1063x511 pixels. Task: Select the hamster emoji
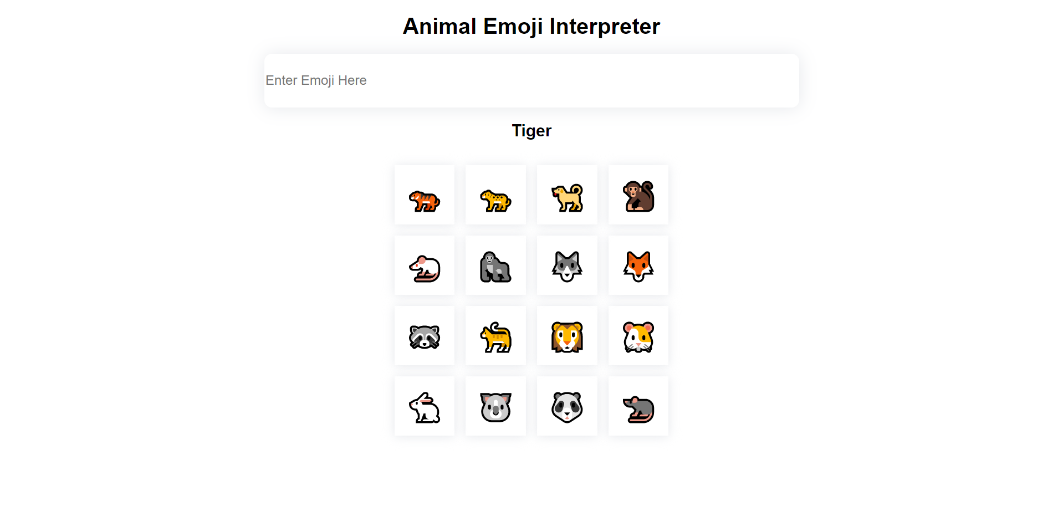click(x=637, y=335)
